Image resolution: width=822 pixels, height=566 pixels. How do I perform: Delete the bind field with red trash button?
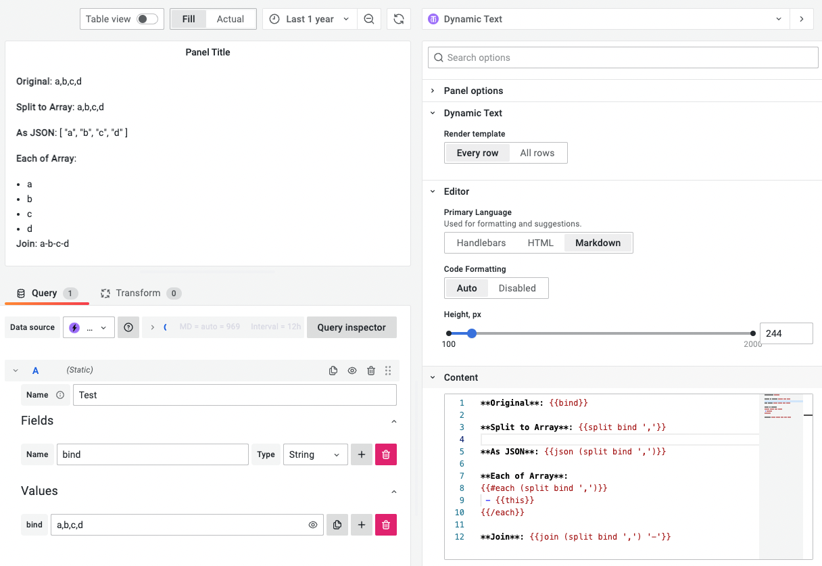click(x=385, y=454)
